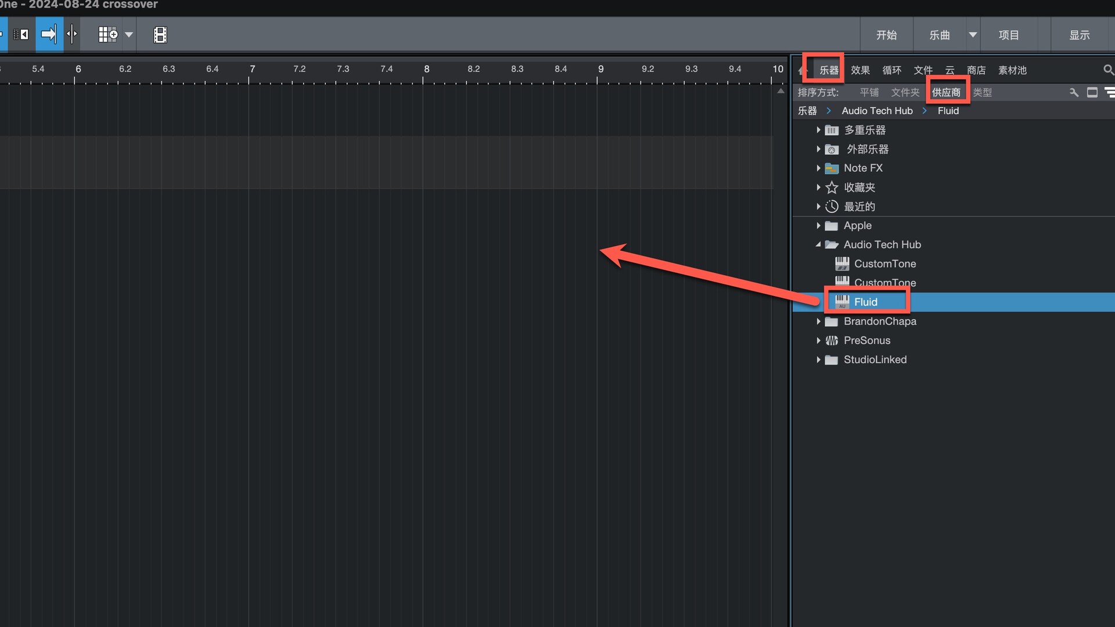
Task: Click the 开始 page button
Action: click(886, 35)
